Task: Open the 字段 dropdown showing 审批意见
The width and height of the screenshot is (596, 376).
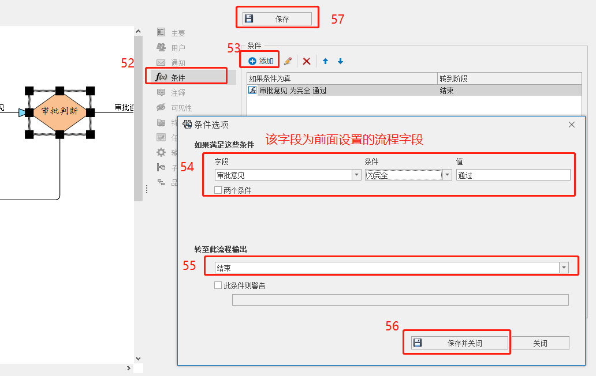Action: 356,175
